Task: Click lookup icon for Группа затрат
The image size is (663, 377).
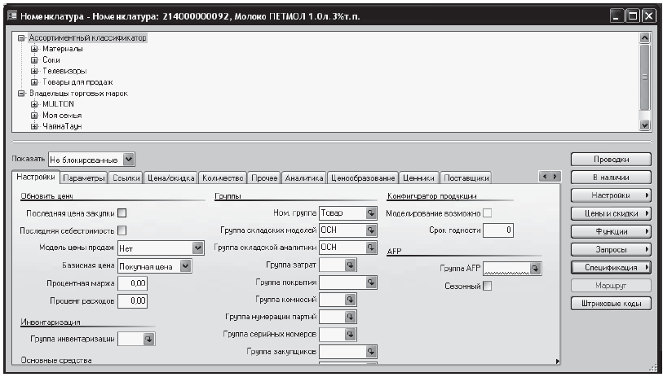Action: 351,265
